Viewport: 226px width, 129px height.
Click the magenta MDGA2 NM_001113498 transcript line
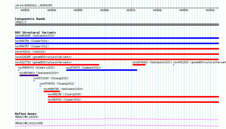(x=117, y=125)
